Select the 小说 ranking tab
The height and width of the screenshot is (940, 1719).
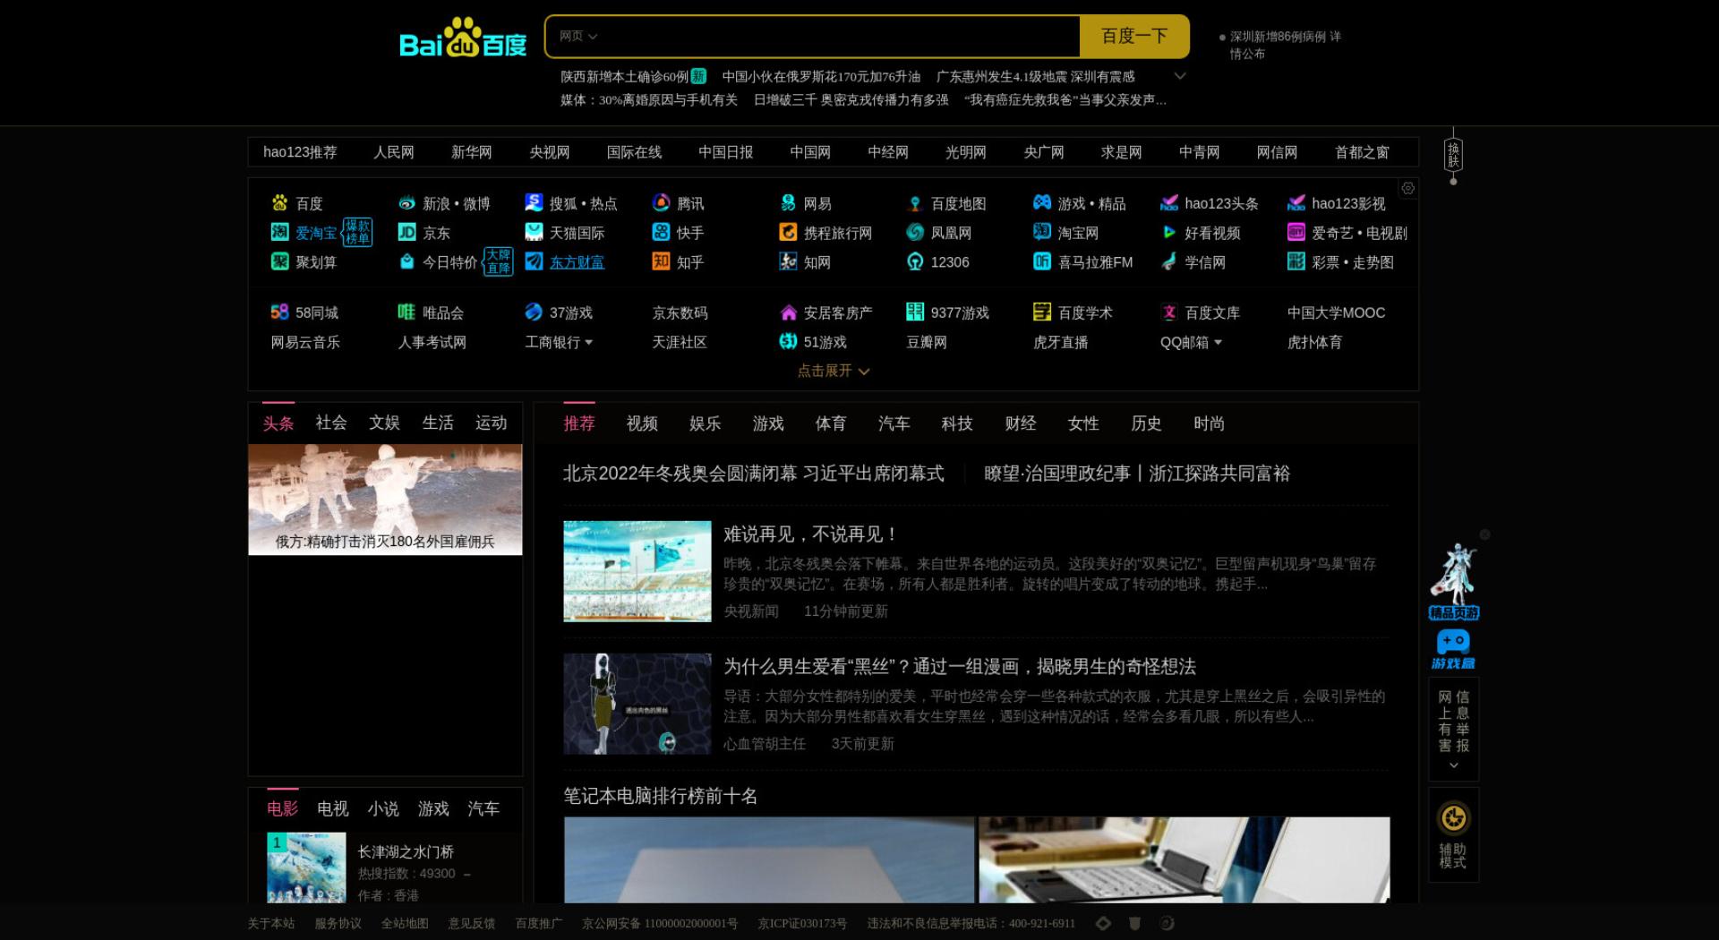(383, 808)
